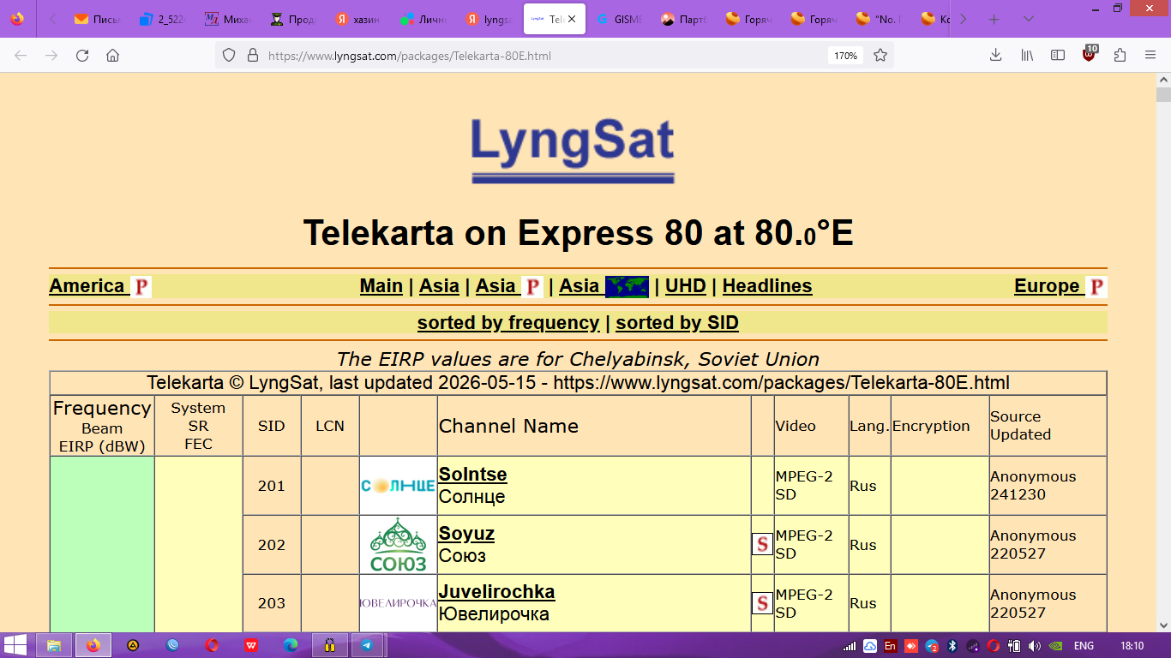The image size is (1171, 658).
Task: Go to the Firefox home page
Action: tap(112, 56)
